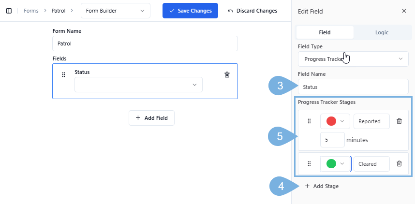Open the red color picker for Reported
This screenshot has height=204, width=415.
(335, 121)
